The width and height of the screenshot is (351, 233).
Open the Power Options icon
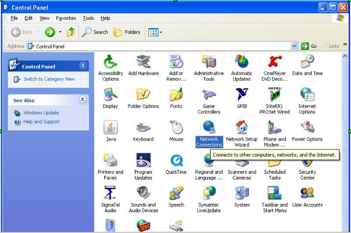307,127
